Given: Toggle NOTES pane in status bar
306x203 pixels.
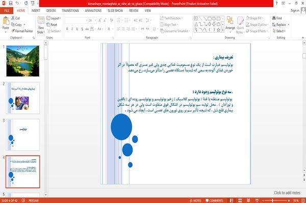Looking at the screenshot, I should pos(195,200).
